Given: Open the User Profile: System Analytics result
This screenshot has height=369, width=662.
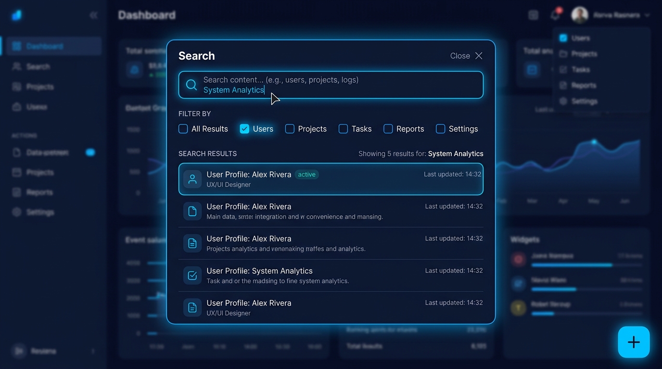Looking at the screenshot, I should [x=331, y=276].
